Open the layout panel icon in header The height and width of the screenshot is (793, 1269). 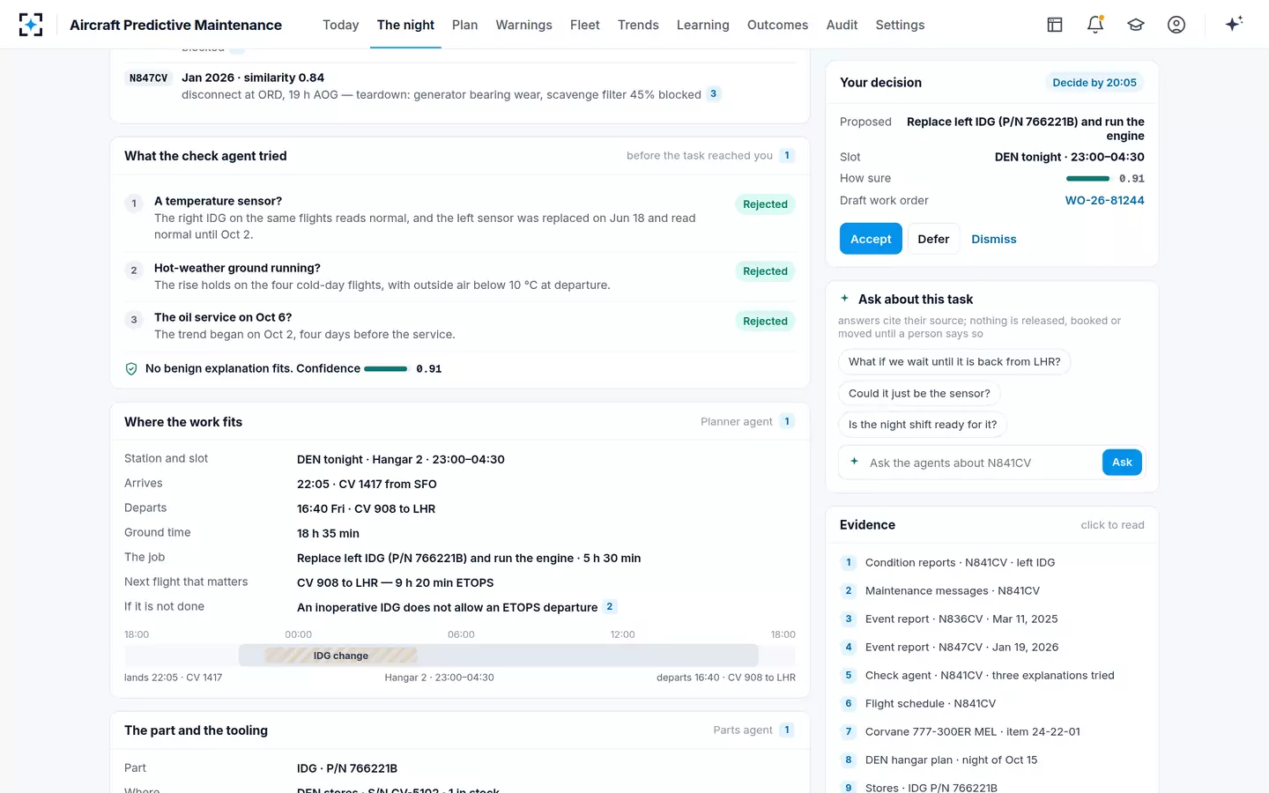click(x=1055, y=25)
